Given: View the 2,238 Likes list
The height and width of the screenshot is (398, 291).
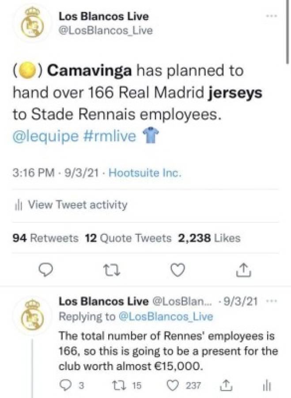Looking at the screenshot, I should coord(207,238).
